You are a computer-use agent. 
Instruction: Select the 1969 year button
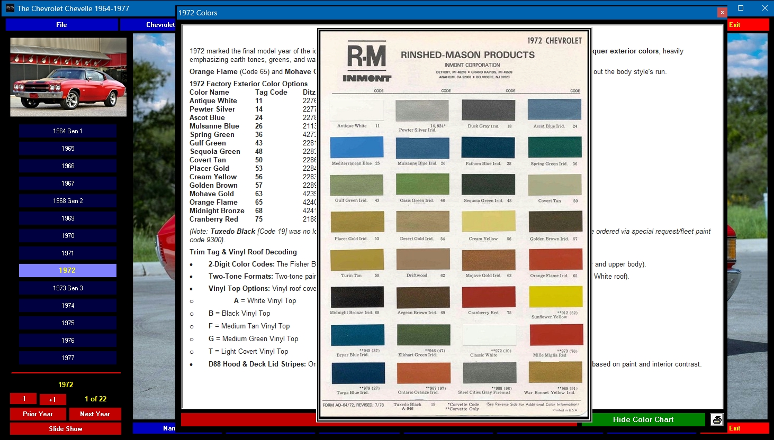click(x=68, y=218)
